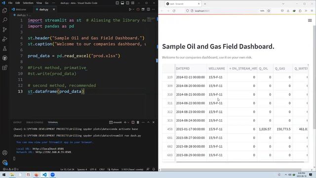Bookmark the localhost page with star
Viewport: 316px width, 178px height.
click(269, 11)
